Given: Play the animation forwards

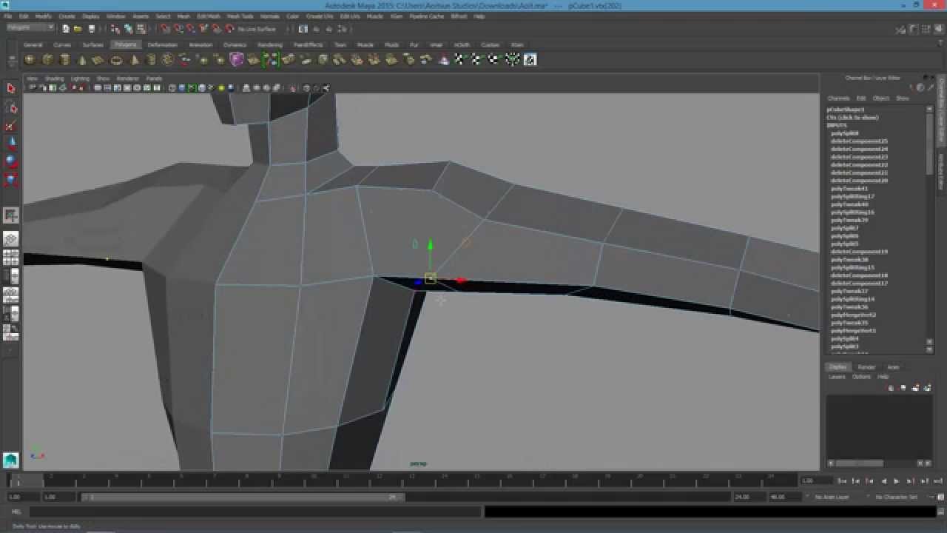Looking at the screenshot, I should [x=897, y=481].
